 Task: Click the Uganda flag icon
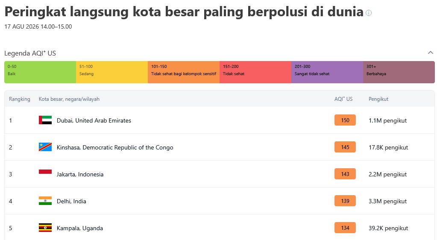45,228
